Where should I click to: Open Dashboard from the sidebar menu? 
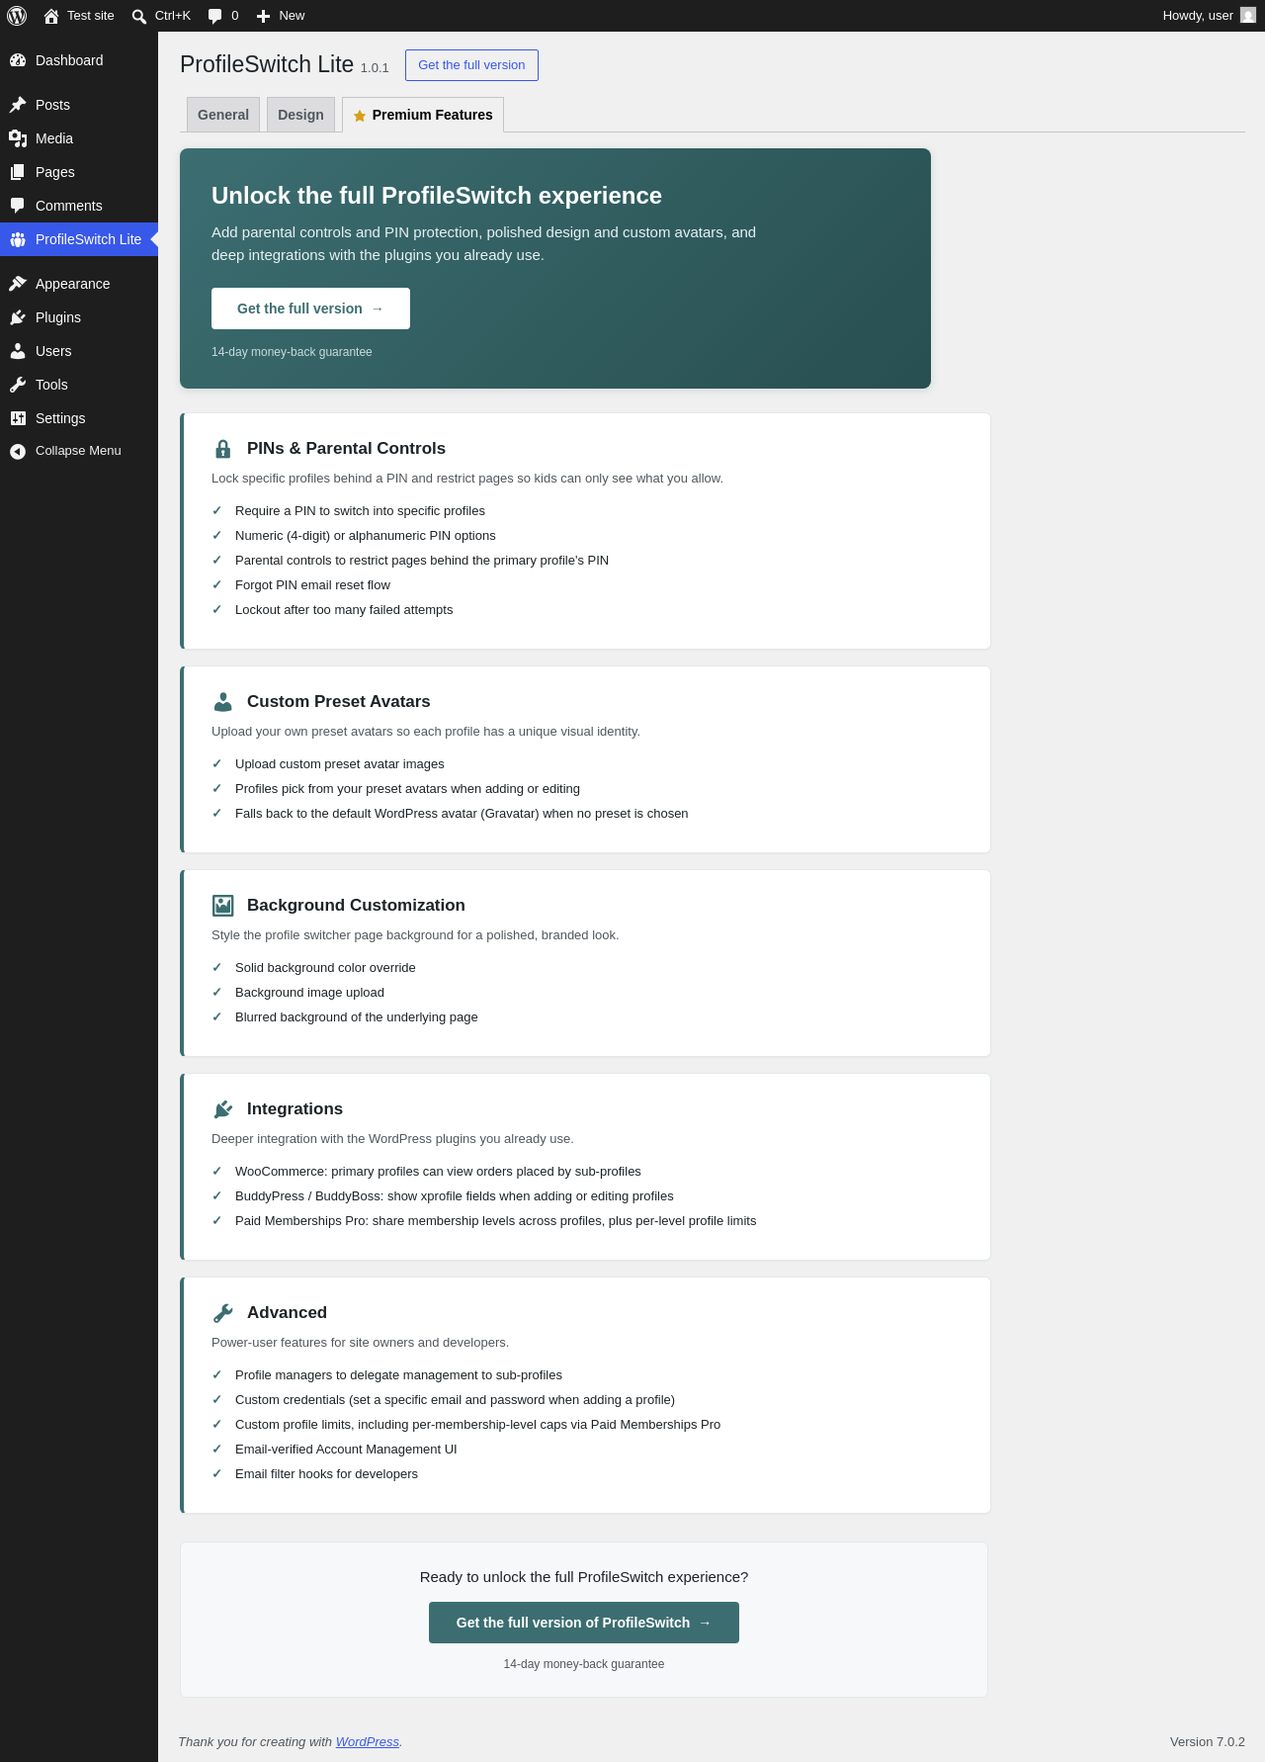pos(79,60)
